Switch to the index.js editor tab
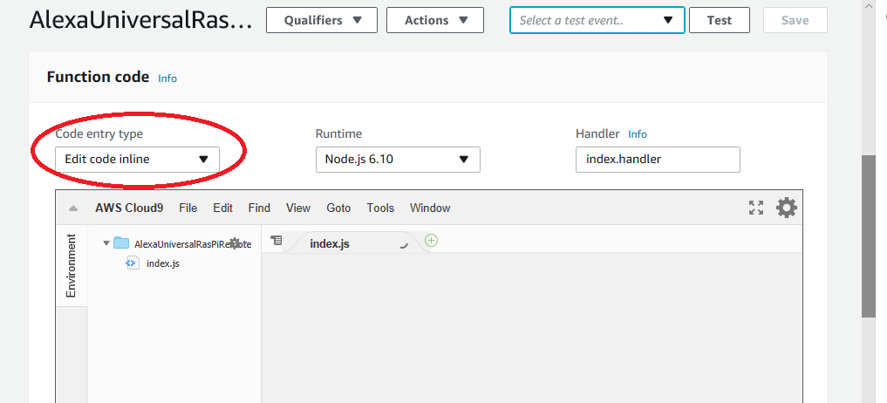Image resolution: width=887 pixels, height=403 pixels. tap(330, 244)
